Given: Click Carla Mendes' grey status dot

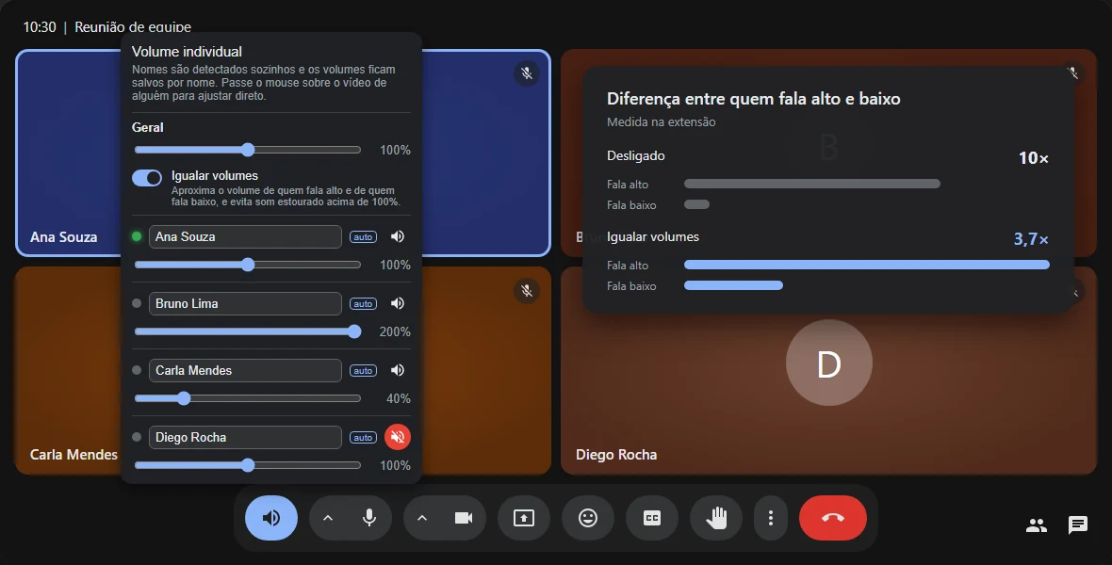Looking at the screenshot, I should (x=137, y=370).
